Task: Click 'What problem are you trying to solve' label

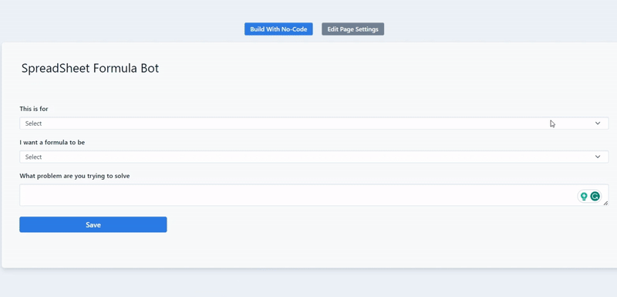Action: click(75, 176)
